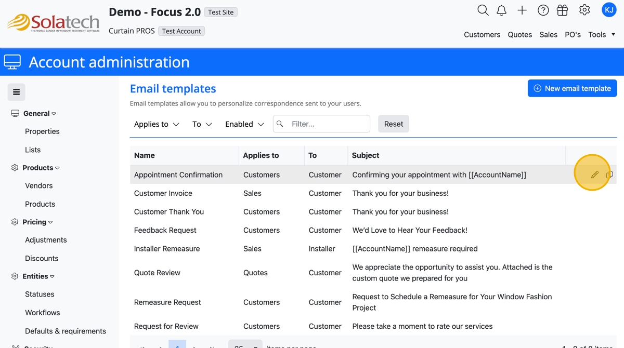The image size is (624, 348).
Task: Open the Customers menu in top navigation
Action: [x=482, y=35]
